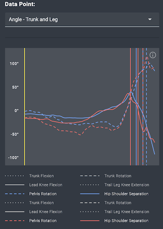The image size is (163, 229).
Task: Enable the second Trunk Rotation legend item
Action: (x=106, y=203)
